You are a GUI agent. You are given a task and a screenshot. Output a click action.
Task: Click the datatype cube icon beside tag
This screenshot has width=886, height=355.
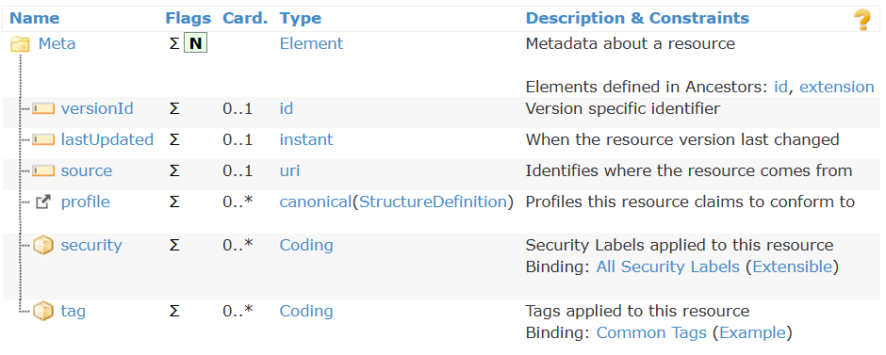click(43, 311)
